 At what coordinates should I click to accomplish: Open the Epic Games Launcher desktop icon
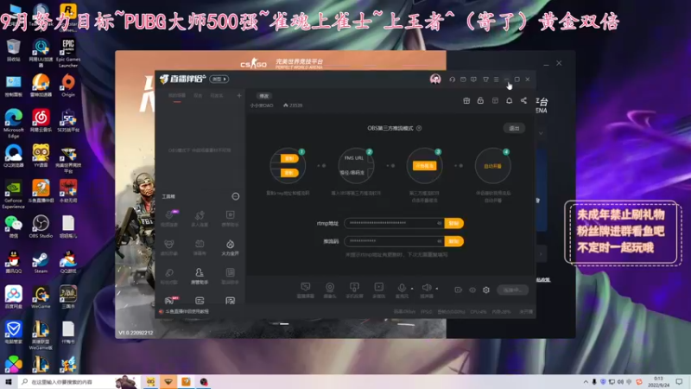point(68,53)
